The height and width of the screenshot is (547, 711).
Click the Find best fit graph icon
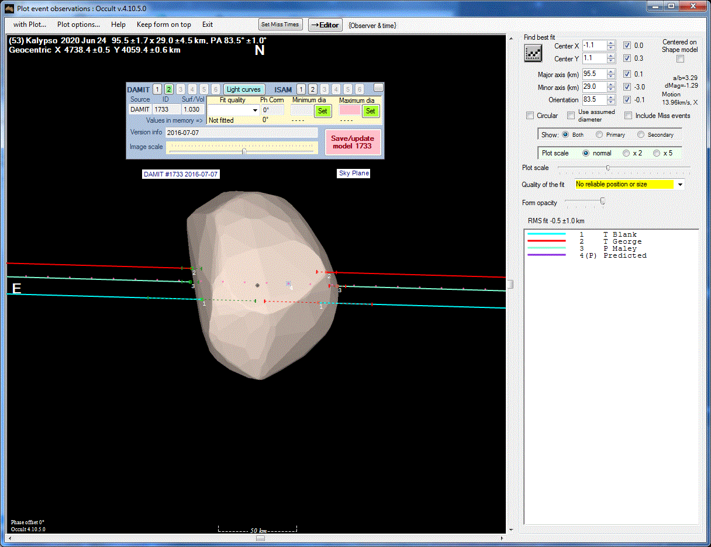(x=533, y=53)
